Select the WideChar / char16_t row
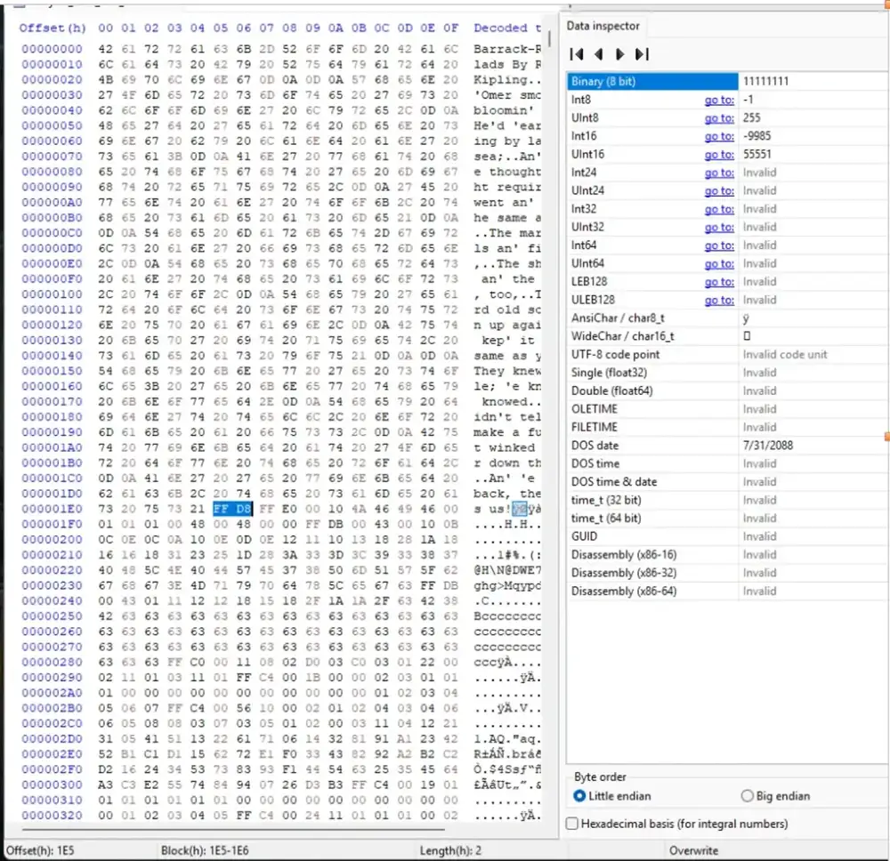Viewport: 890px width, 861px height. (x=726, y=336)
